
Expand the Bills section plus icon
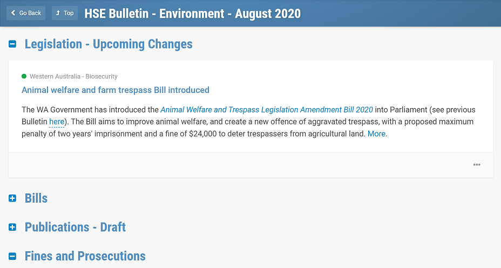point(12,198)
